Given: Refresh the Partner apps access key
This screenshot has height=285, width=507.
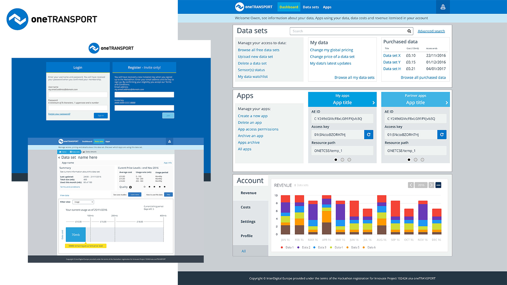Looking at the screenshot, I should [442, 135].
